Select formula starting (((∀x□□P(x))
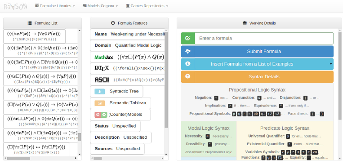This screenshot has height=164, width=343. pyautogui.click(x=41, y=121)
